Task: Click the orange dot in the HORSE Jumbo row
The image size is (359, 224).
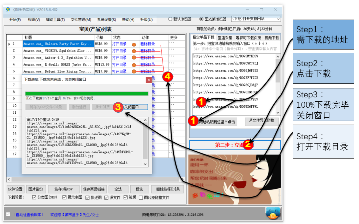Action: [x=134, y=65]
